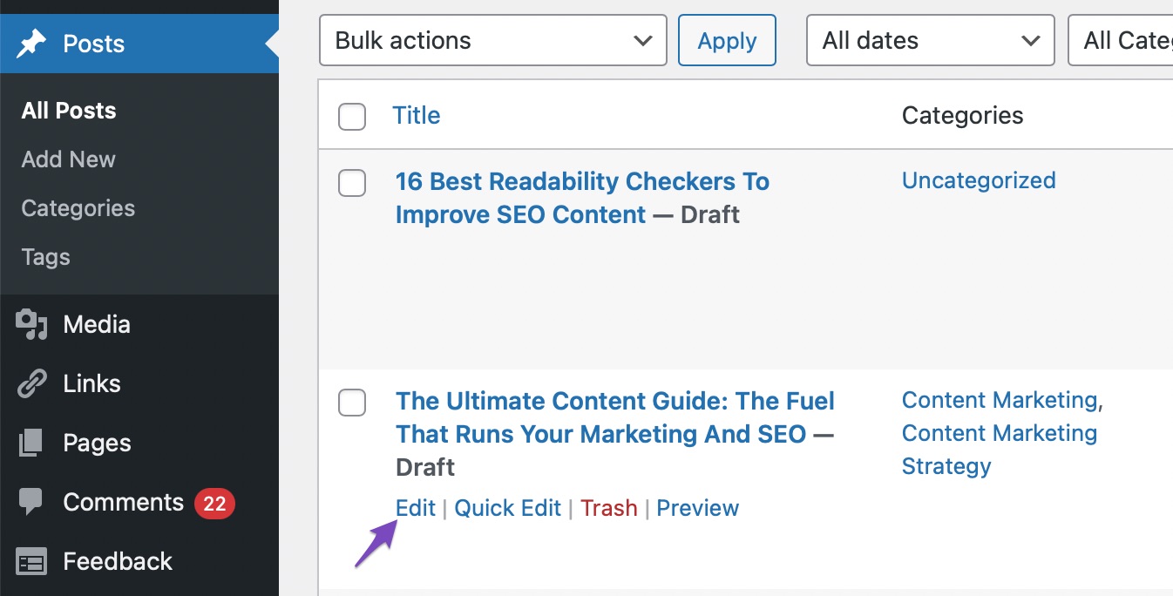Sort posts by the Title column header
Viewport: 1173px width, 596px height.
click(x=416, y=115)
